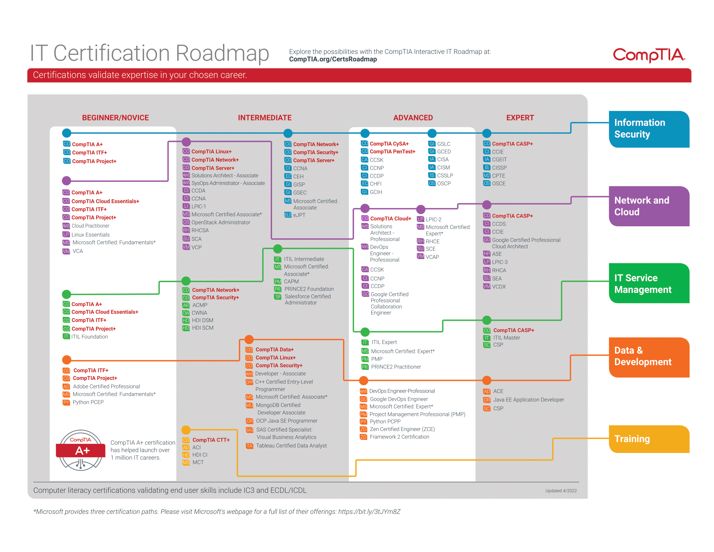714x552 pixels.
Task: Click the Updated 4/2022 note
Action: [561, 491]
